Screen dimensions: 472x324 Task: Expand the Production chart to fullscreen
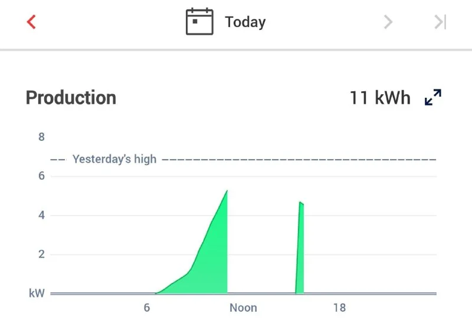pyautogui.click(x=433, y=98)
